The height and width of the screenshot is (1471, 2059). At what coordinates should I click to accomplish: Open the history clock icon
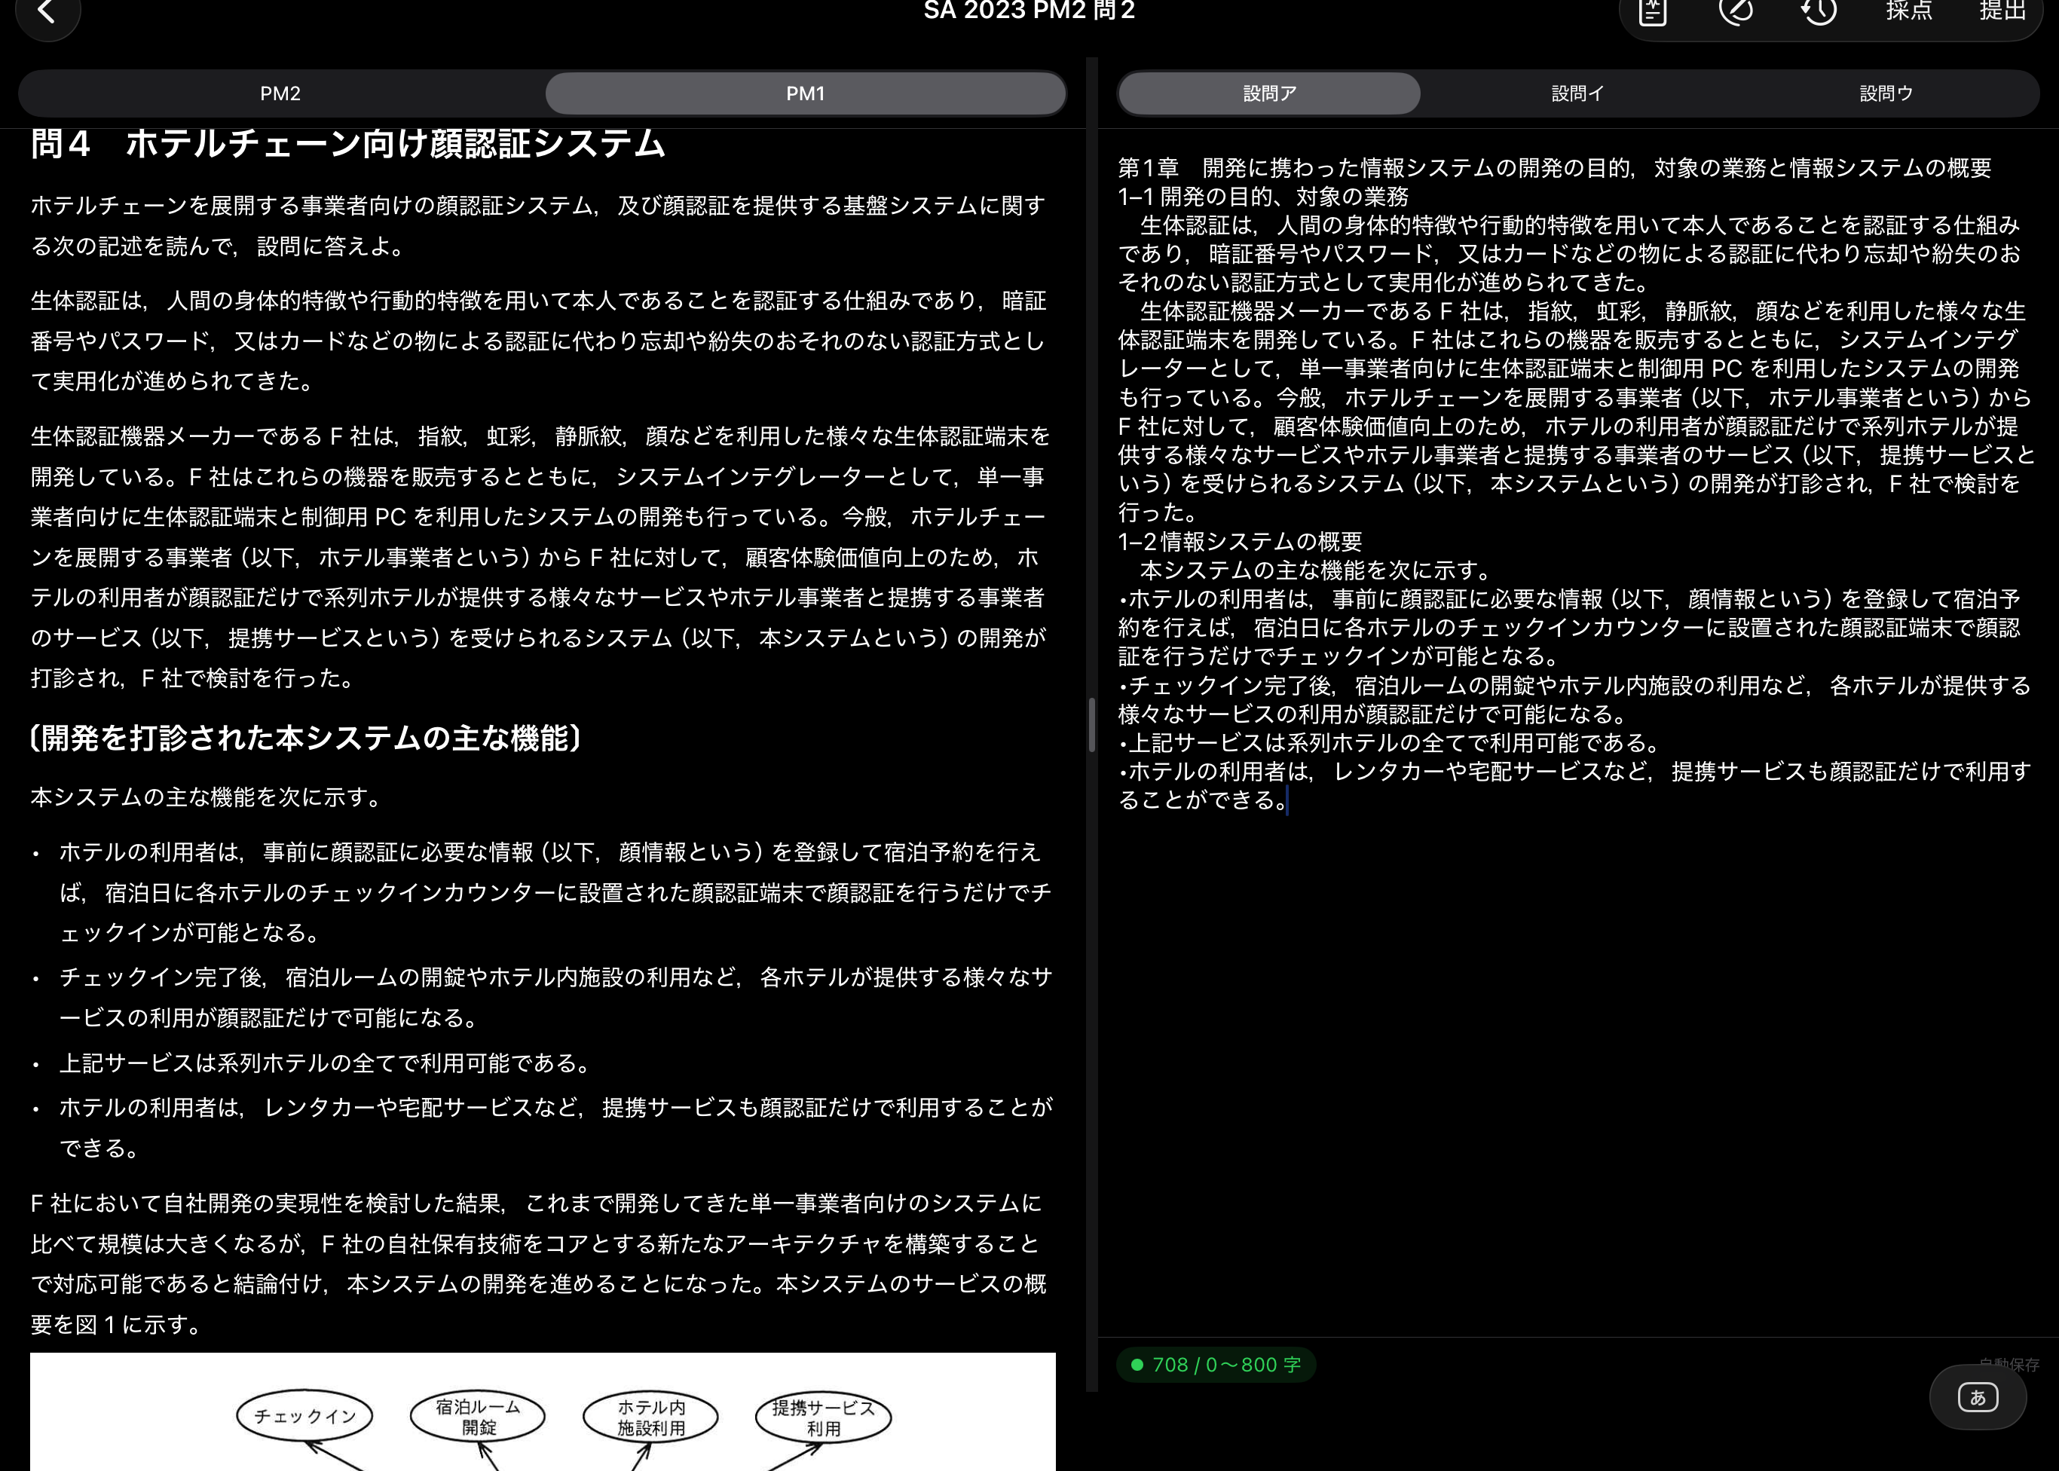coord(1819,12)
